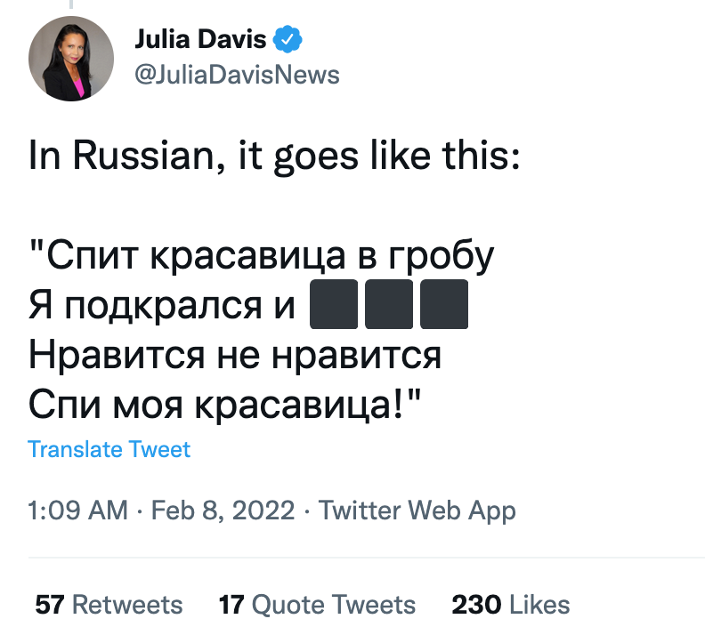Click the line "Нравится не нравится"
The image size is (705, 635).
(x=235, y=356)
